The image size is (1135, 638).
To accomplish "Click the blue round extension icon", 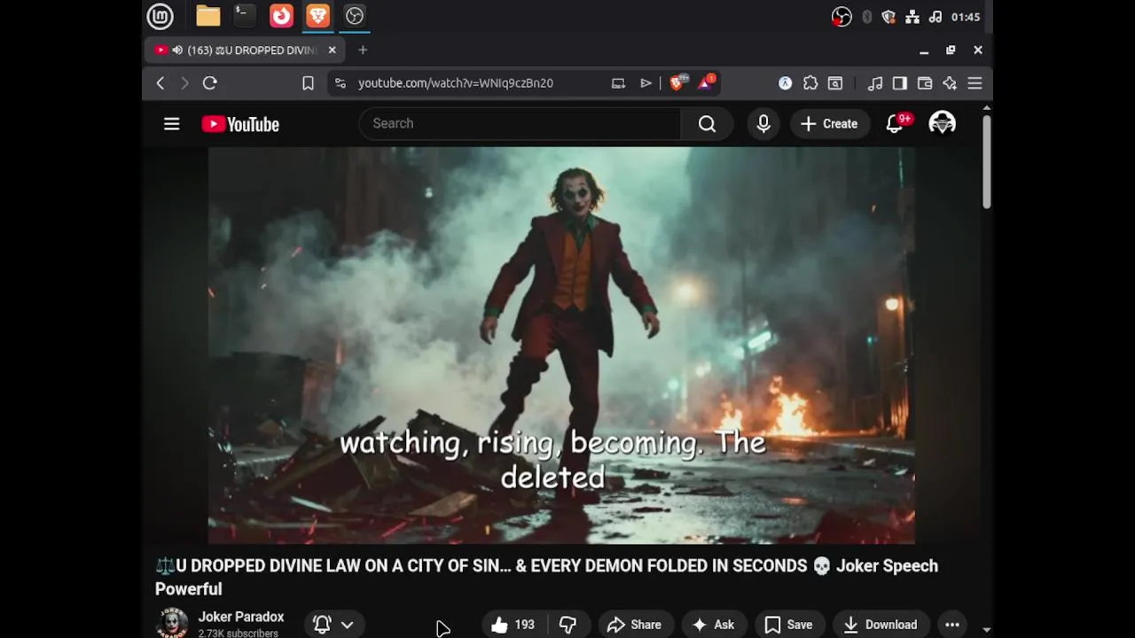I will (786, 83).
